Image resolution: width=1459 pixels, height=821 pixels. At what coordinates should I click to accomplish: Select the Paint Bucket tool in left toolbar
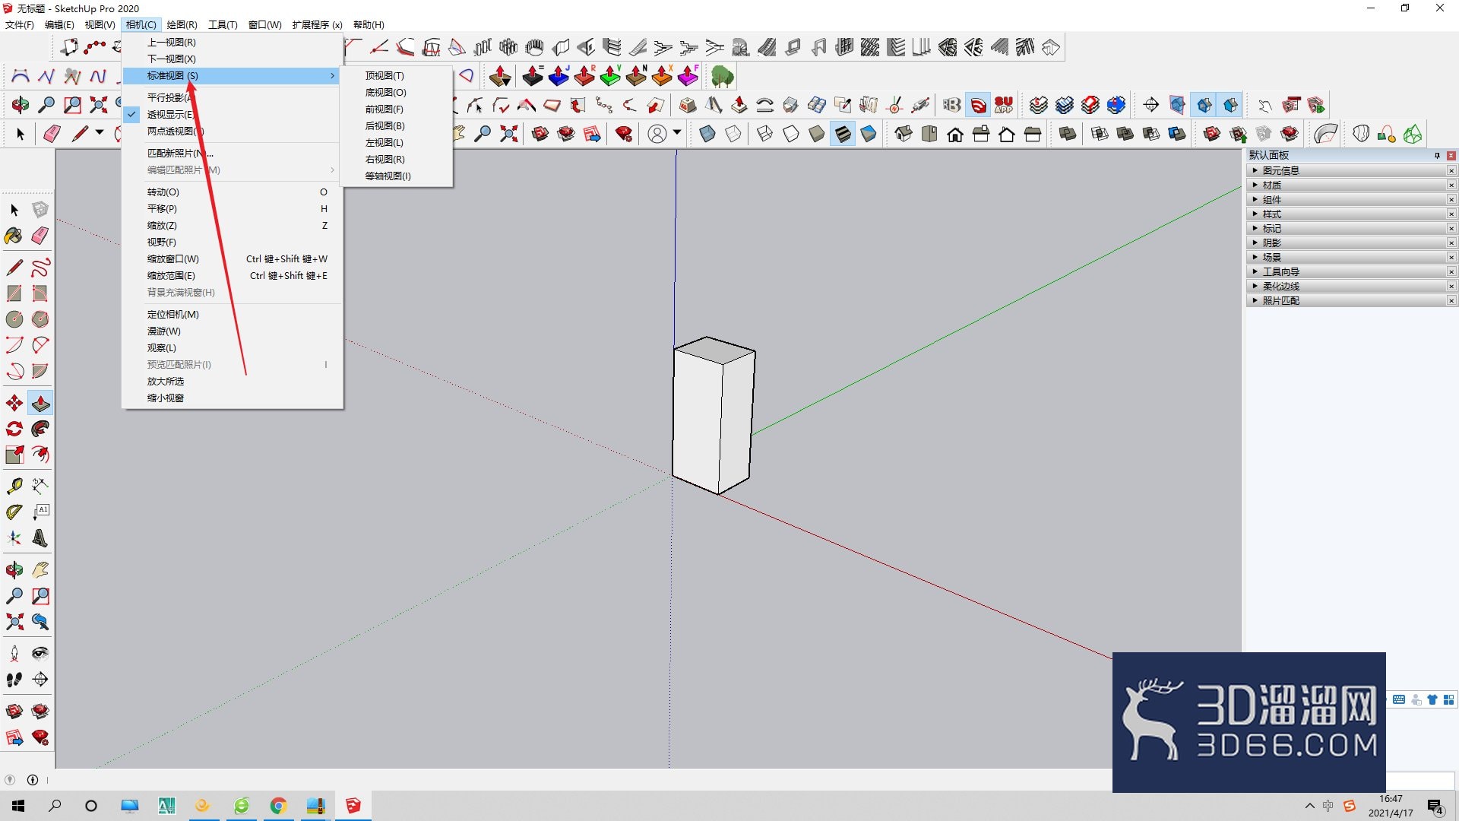click(x=14, y=236)
